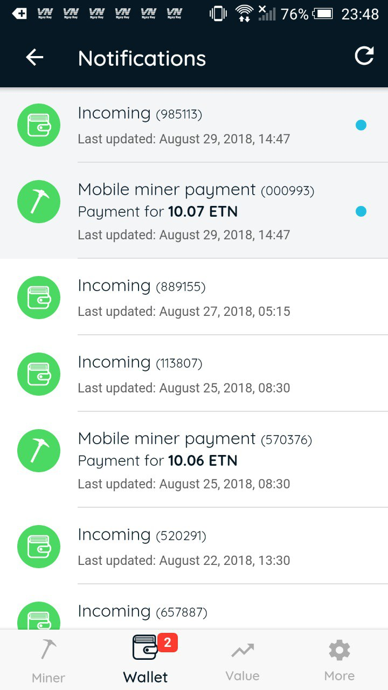Open the More settings tab

pyautogui.click(x=339, y=660)
